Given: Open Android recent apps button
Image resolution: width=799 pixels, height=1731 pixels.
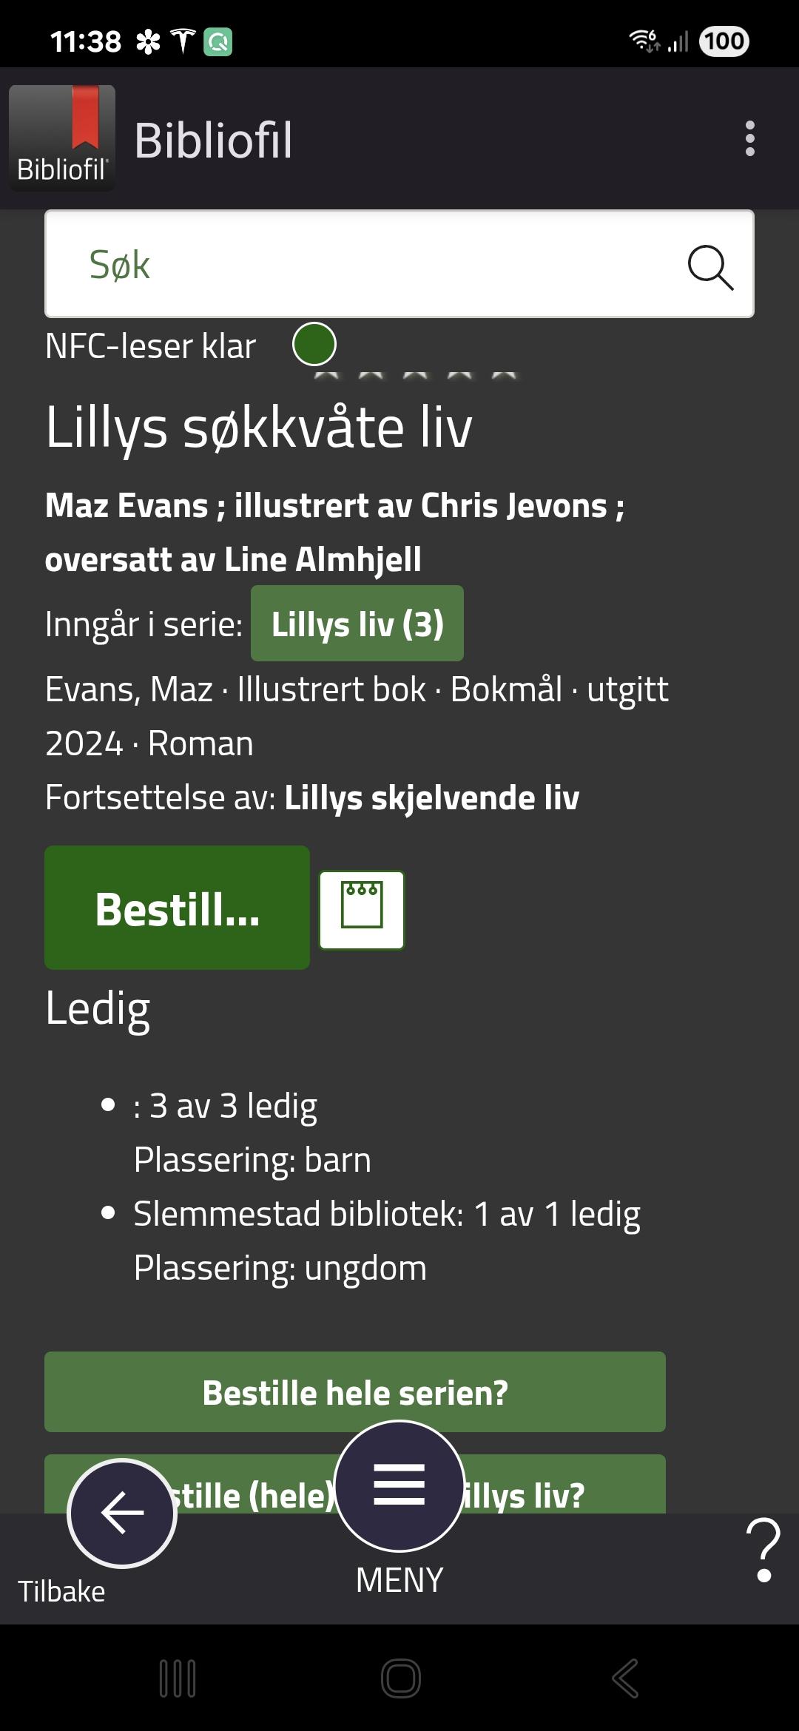Looking at the screenshot, I should pyautogui.click(x=178, y=1678).
